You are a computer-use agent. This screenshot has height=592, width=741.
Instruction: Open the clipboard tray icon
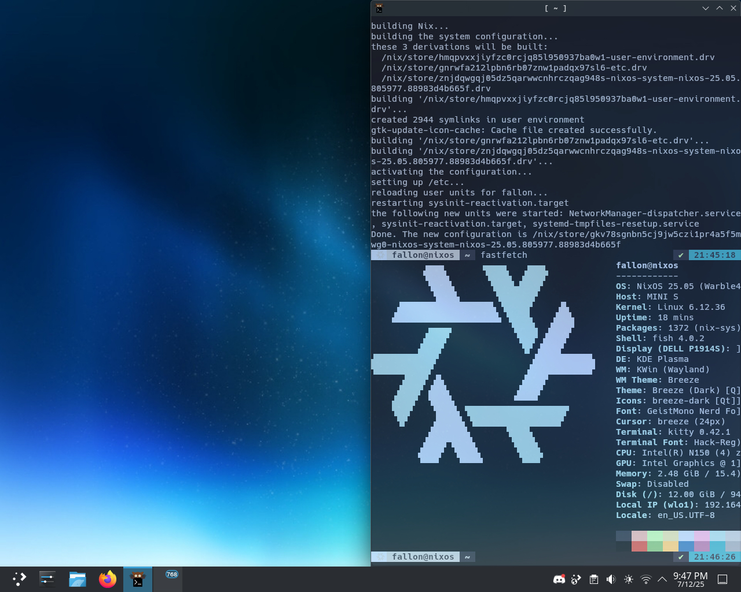[x=594, y=579]
